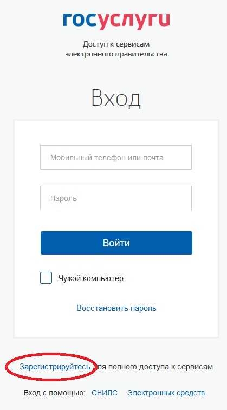Focus the Мобильный телефон или почта field

pos(116,158)
